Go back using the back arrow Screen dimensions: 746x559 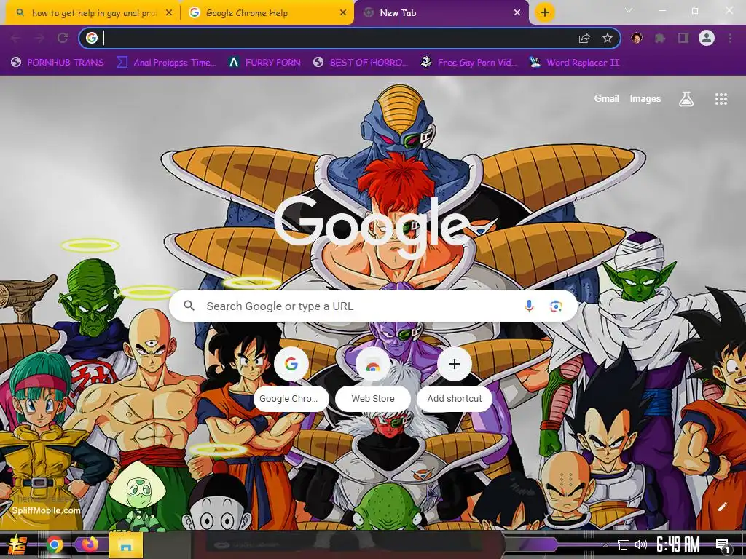pyautogui.click(x=16, y=38)
